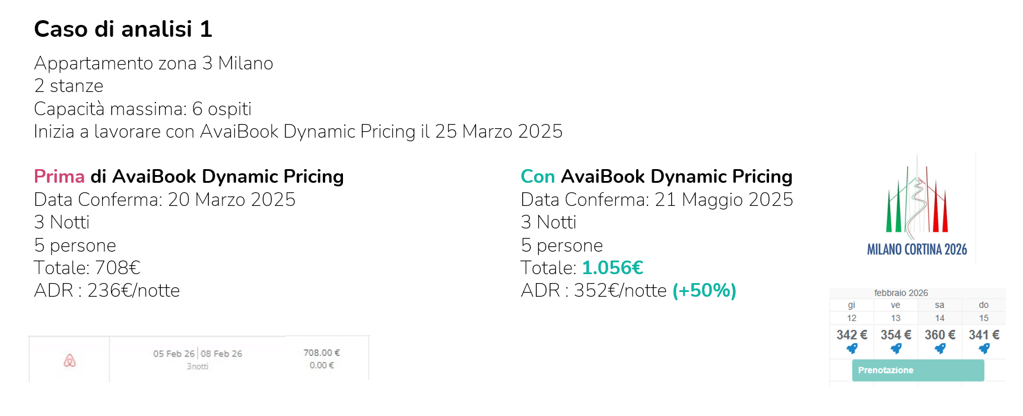Click the 708.00 € reservation amount
This screenshot has width=1023, height=416.
322,353
